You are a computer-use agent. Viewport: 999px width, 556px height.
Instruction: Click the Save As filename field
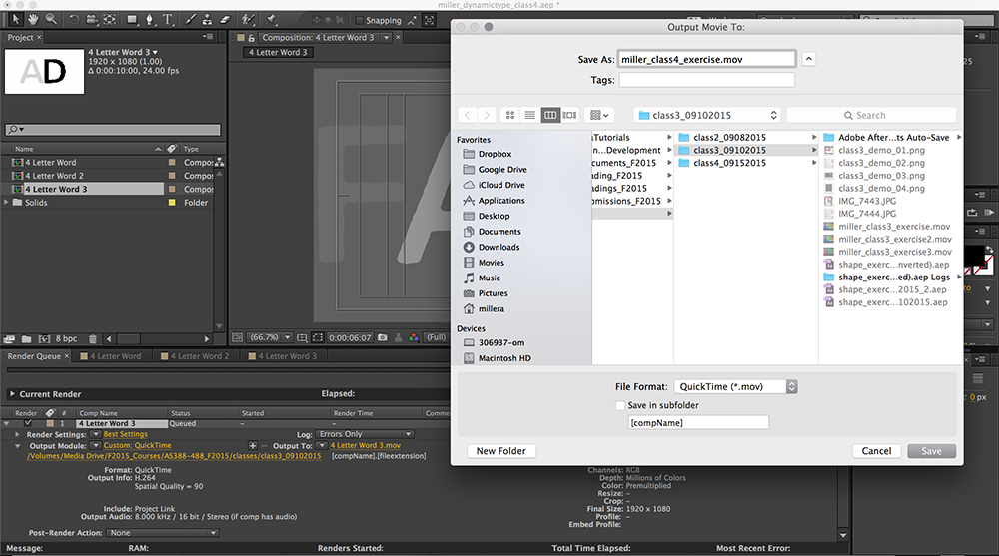point(707,59)
